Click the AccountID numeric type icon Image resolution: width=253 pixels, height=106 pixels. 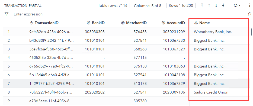[163, 23]
